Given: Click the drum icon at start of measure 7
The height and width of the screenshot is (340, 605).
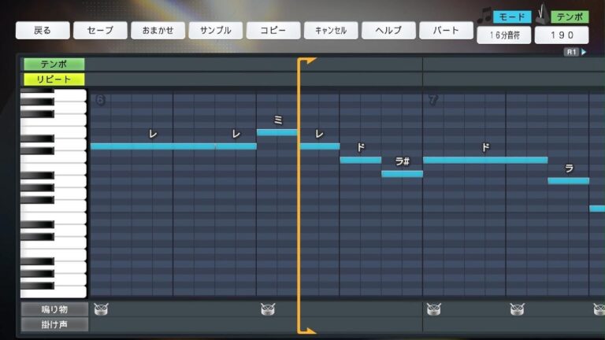Looking at the screenshot, I should coord(433,309).
